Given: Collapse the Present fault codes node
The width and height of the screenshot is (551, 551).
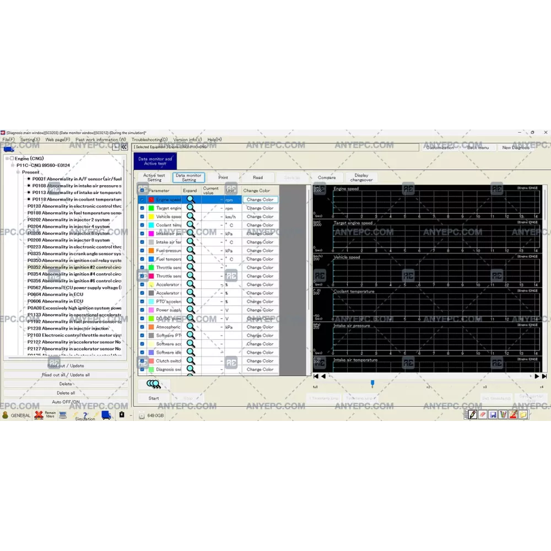Looking at the screenshot, I should point(18,172).
